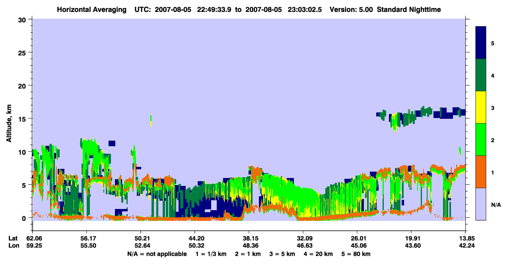Click the 'Standard Nighttime' label
Screen dimensions: 517x265
(409, 10)
